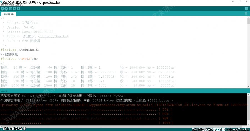Open a sketch using the Open icon
250x131 pixels.
[x=14, y=9]
